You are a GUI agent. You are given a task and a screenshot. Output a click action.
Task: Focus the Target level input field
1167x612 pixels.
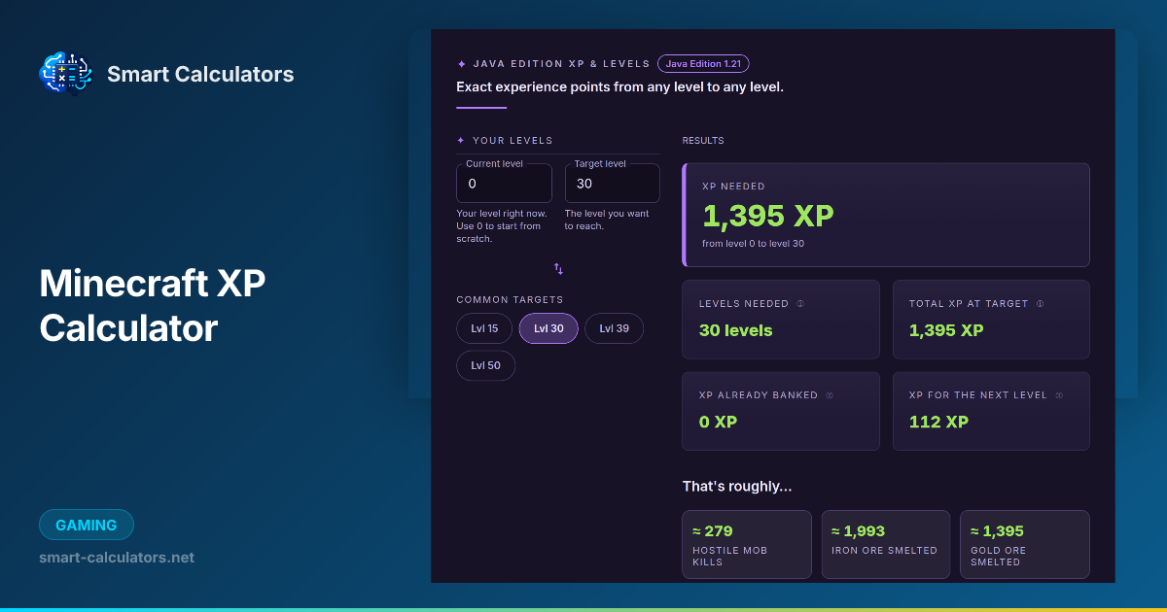point(612,183)
